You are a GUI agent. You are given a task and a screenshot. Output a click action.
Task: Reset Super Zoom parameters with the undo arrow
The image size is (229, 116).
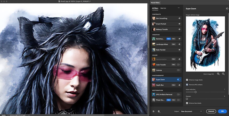[x=227, y=9]
